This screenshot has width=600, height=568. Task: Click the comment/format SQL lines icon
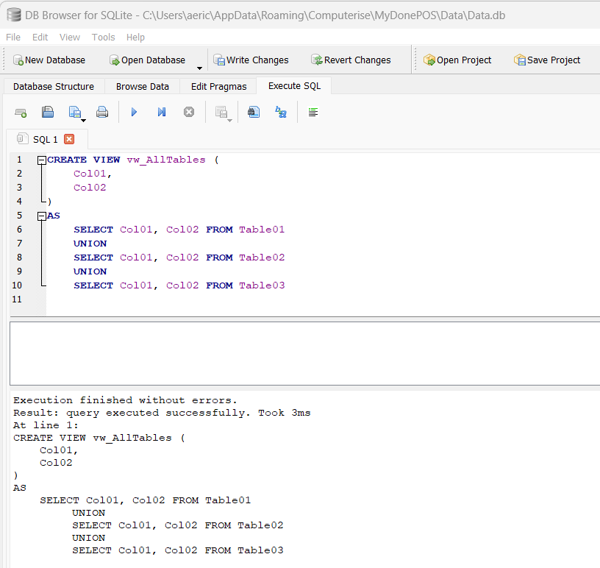pos(313,113)
